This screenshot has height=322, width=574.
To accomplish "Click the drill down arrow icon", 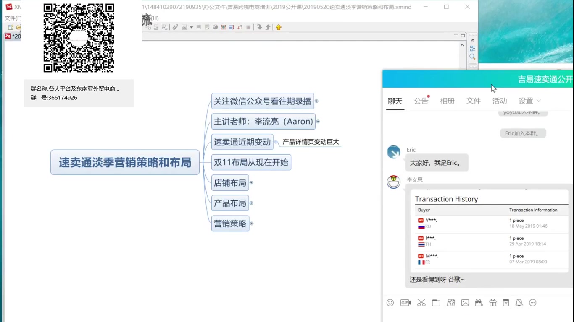I will pos(259,27).
